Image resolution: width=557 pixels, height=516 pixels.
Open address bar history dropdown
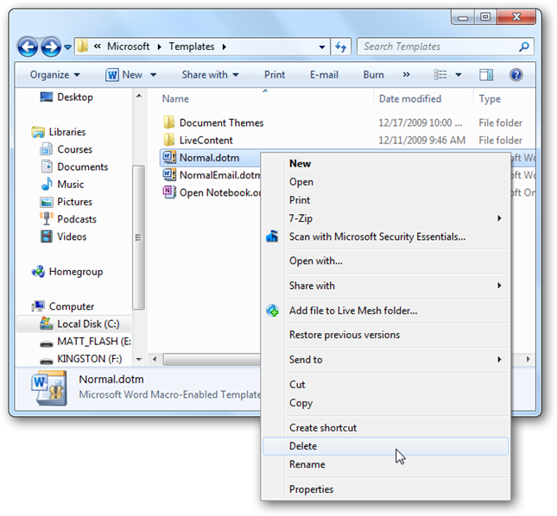point(322,47)
